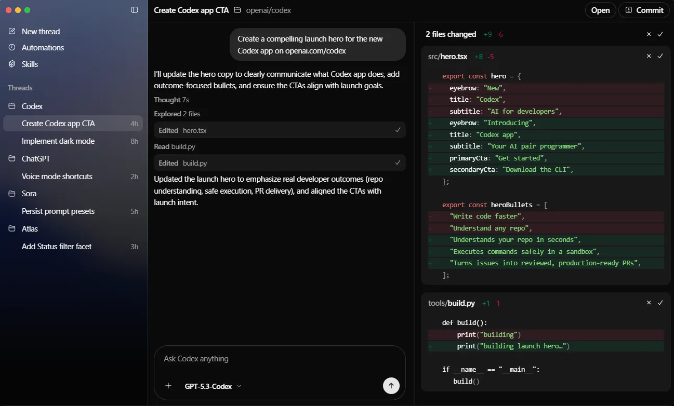Open Skills cube icon

(x=12, y=64)
